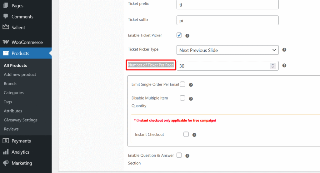
Task: Toggle Enable Question & Answer Section checkbox
Action: click(179, 155)
